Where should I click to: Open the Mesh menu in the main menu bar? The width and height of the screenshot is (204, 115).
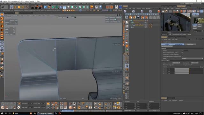pos(23,4)
